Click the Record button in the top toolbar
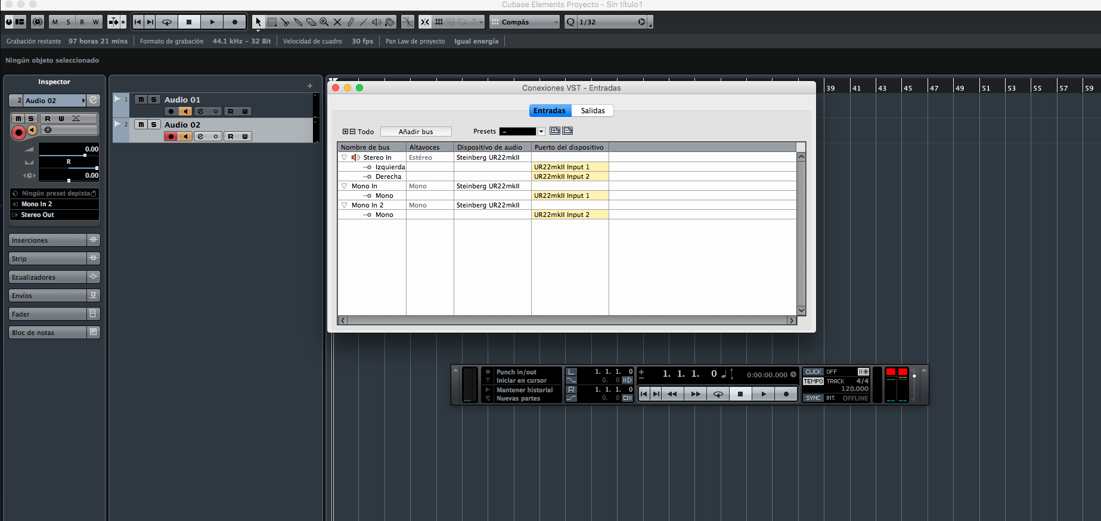 (235, 22)
